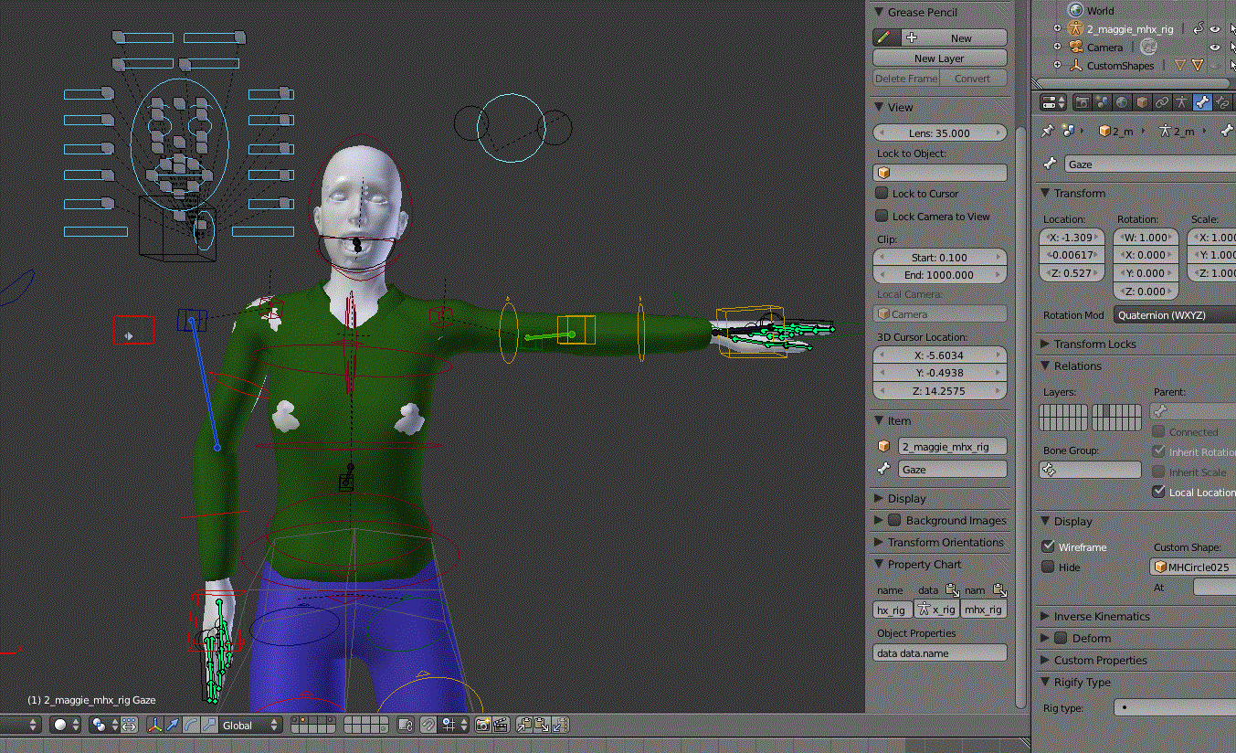Click the World globe icon in outliner

(x=1075, y=10)
